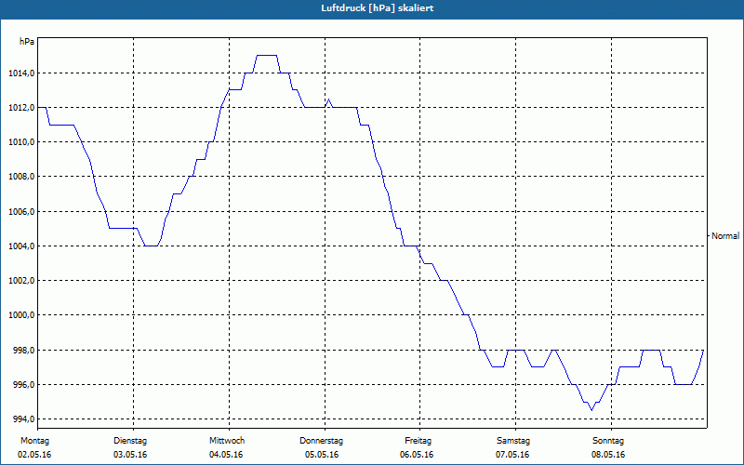
Task: Click the 1002,0 axis value
Action: click(21, 281)
